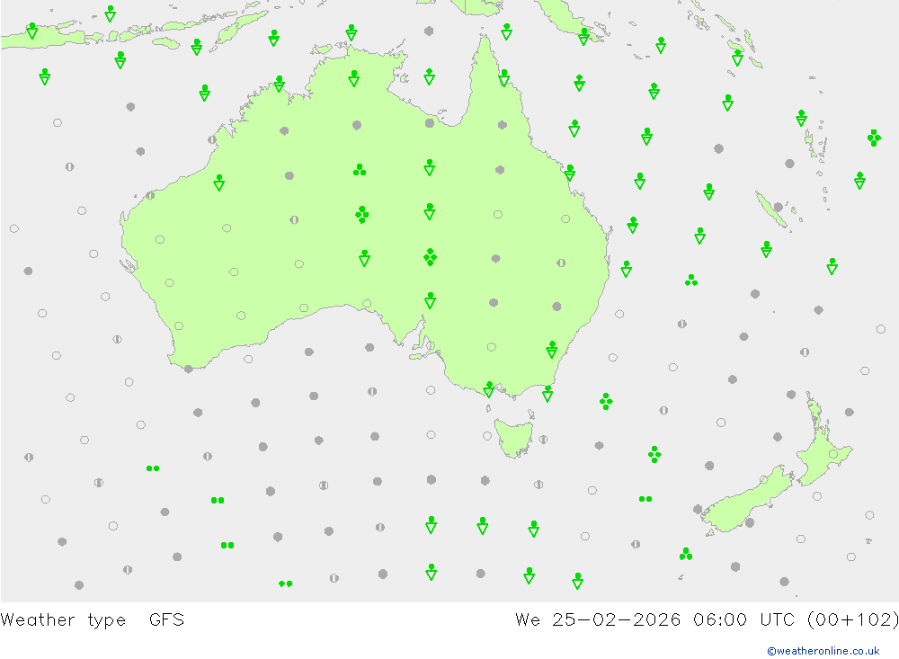899x659 pixels.
Task: Click the four-dot rain symbol in the far northeast corner
Action: click(x=874, y=138)
